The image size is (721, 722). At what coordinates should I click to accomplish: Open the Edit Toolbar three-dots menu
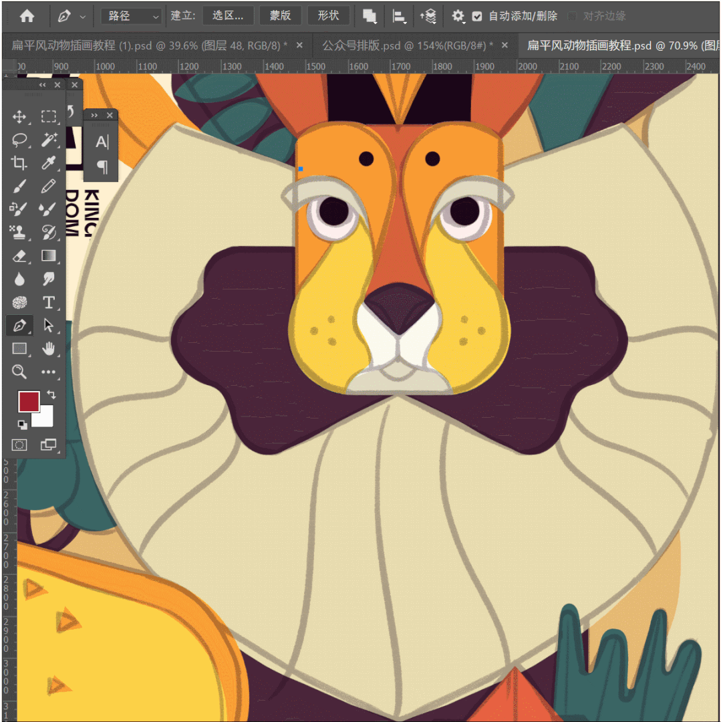[x=48, y=372]
